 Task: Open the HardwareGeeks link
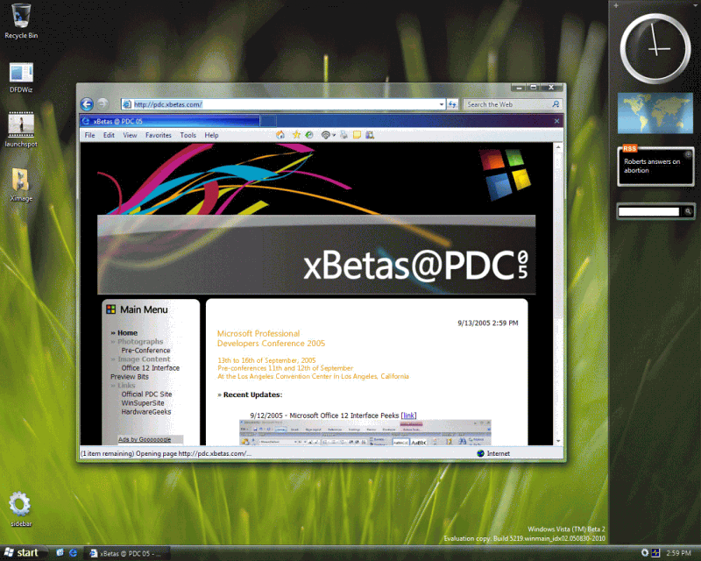click(146, 412)
